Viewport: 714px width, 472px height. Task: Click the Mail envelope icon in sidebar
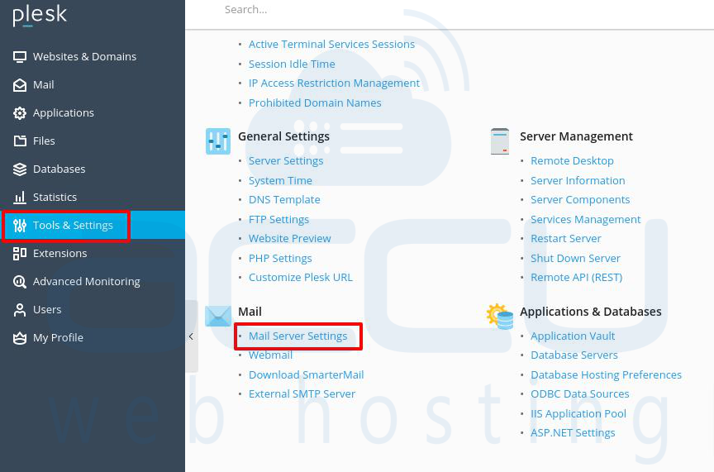click(x=20, y=85)
